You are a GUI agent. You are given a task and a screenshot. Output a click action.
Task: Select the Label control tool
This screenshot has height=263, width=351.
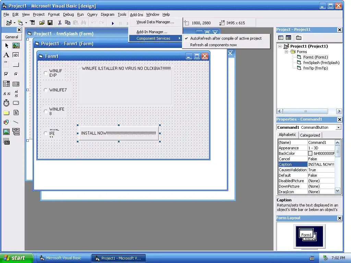[7, 55]
